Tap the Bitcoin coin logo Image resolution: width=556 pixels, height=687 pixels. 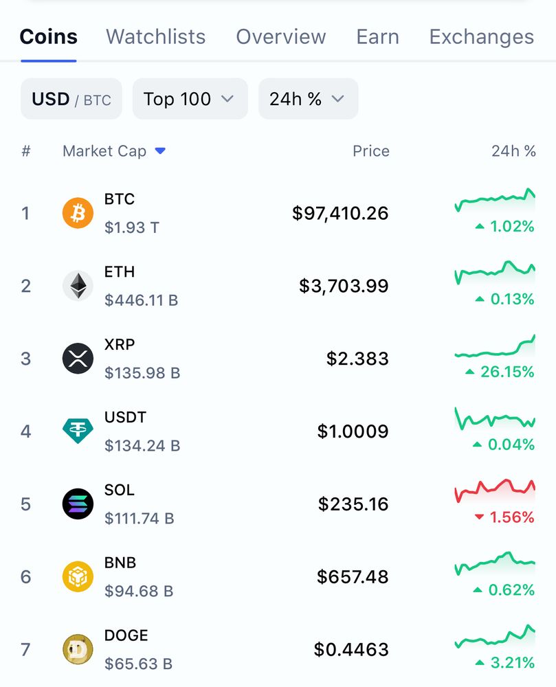(78, 214)
